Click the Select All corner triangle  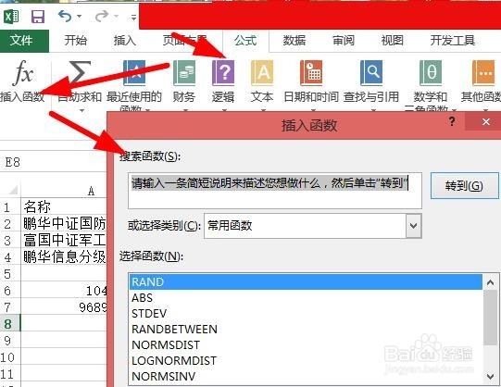click(x=13, y=191)
